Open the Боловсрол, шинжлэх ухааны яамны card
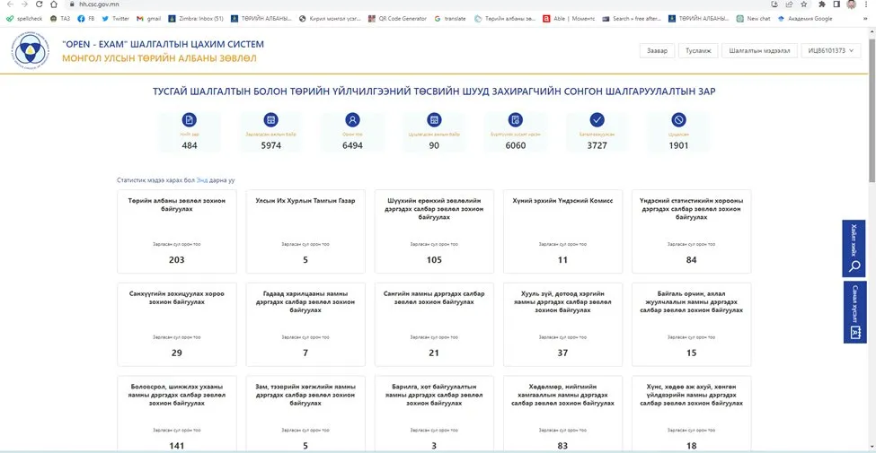The width and height of the screenshot is (876, 453). tap(176, 414)
